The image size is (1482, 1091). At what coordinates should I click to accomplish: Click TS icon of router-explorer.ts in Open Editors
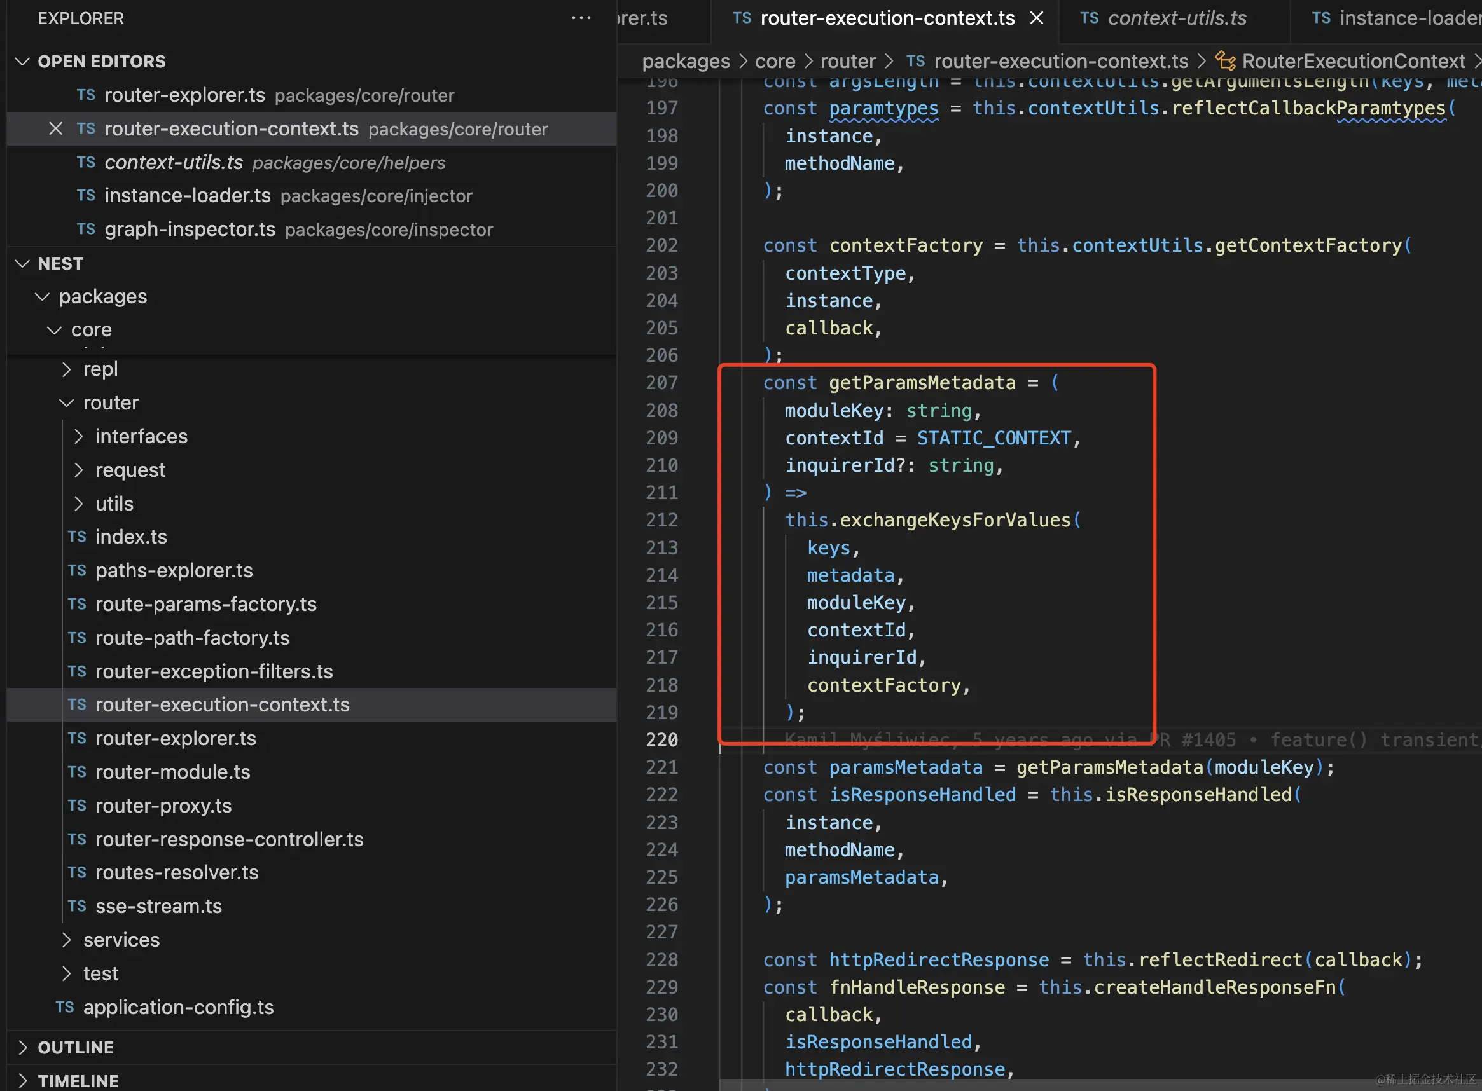[x=86, y=95]
